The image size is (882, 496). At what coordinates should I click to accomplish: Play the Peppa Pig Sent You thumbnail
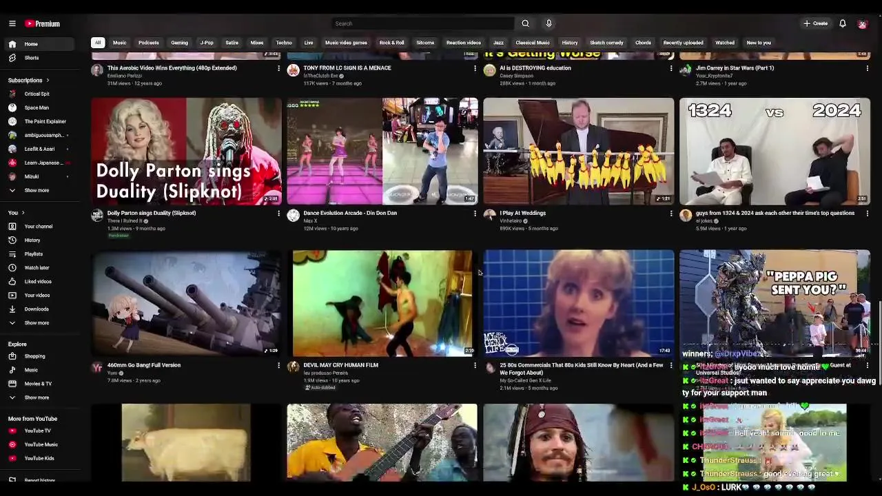coord(775,303)
